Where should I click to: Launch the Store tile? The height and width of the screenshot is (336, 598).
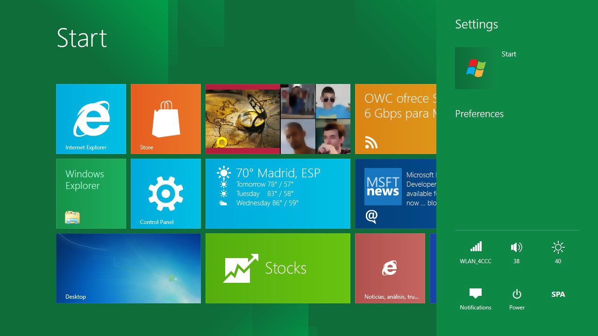[166, 119]
